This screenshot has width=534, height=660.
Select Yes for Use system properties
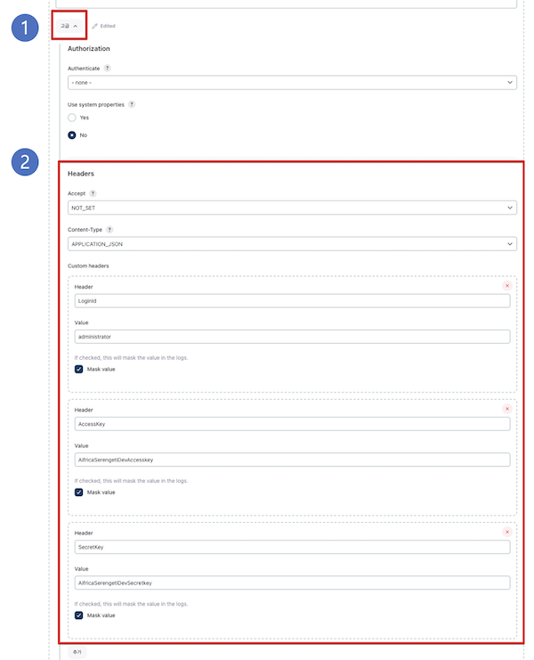tap(73, 118)
